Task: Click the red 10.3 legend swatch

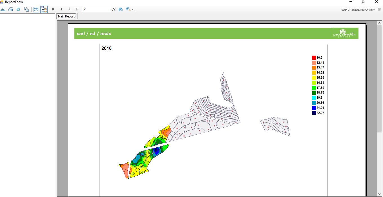Action: click(x=314, y=57)
